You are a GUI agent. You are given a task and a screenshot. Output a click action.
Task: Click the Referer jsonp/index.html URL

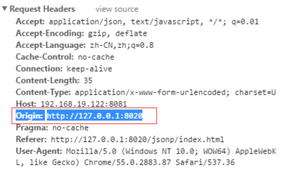tap(138, 140)
